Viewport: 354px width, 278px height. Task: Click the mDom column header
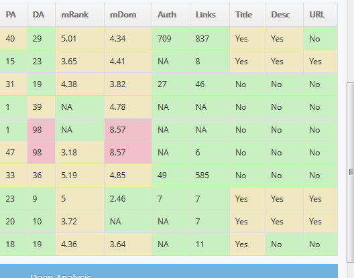(128, 15)
